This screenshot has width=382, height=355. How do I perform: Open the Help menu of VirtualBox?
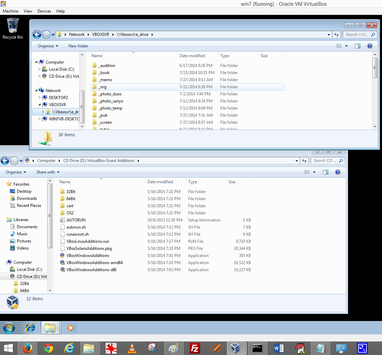pyautogui.click(x=60, y=11)
